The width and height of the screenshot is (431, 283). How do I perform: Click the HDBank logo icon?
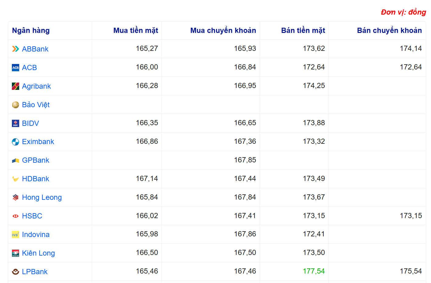tap(16, 179)
